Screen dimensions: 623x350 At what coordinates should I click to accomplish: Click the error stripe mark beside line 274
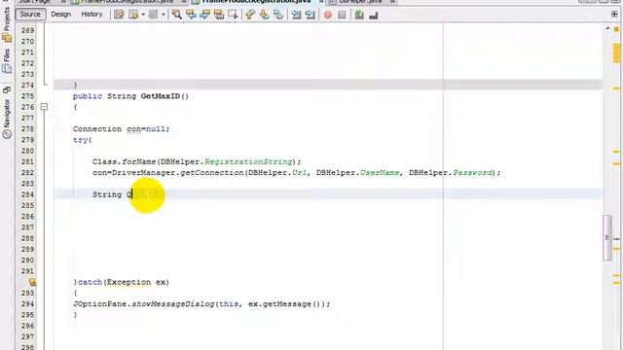coord(616,88)
